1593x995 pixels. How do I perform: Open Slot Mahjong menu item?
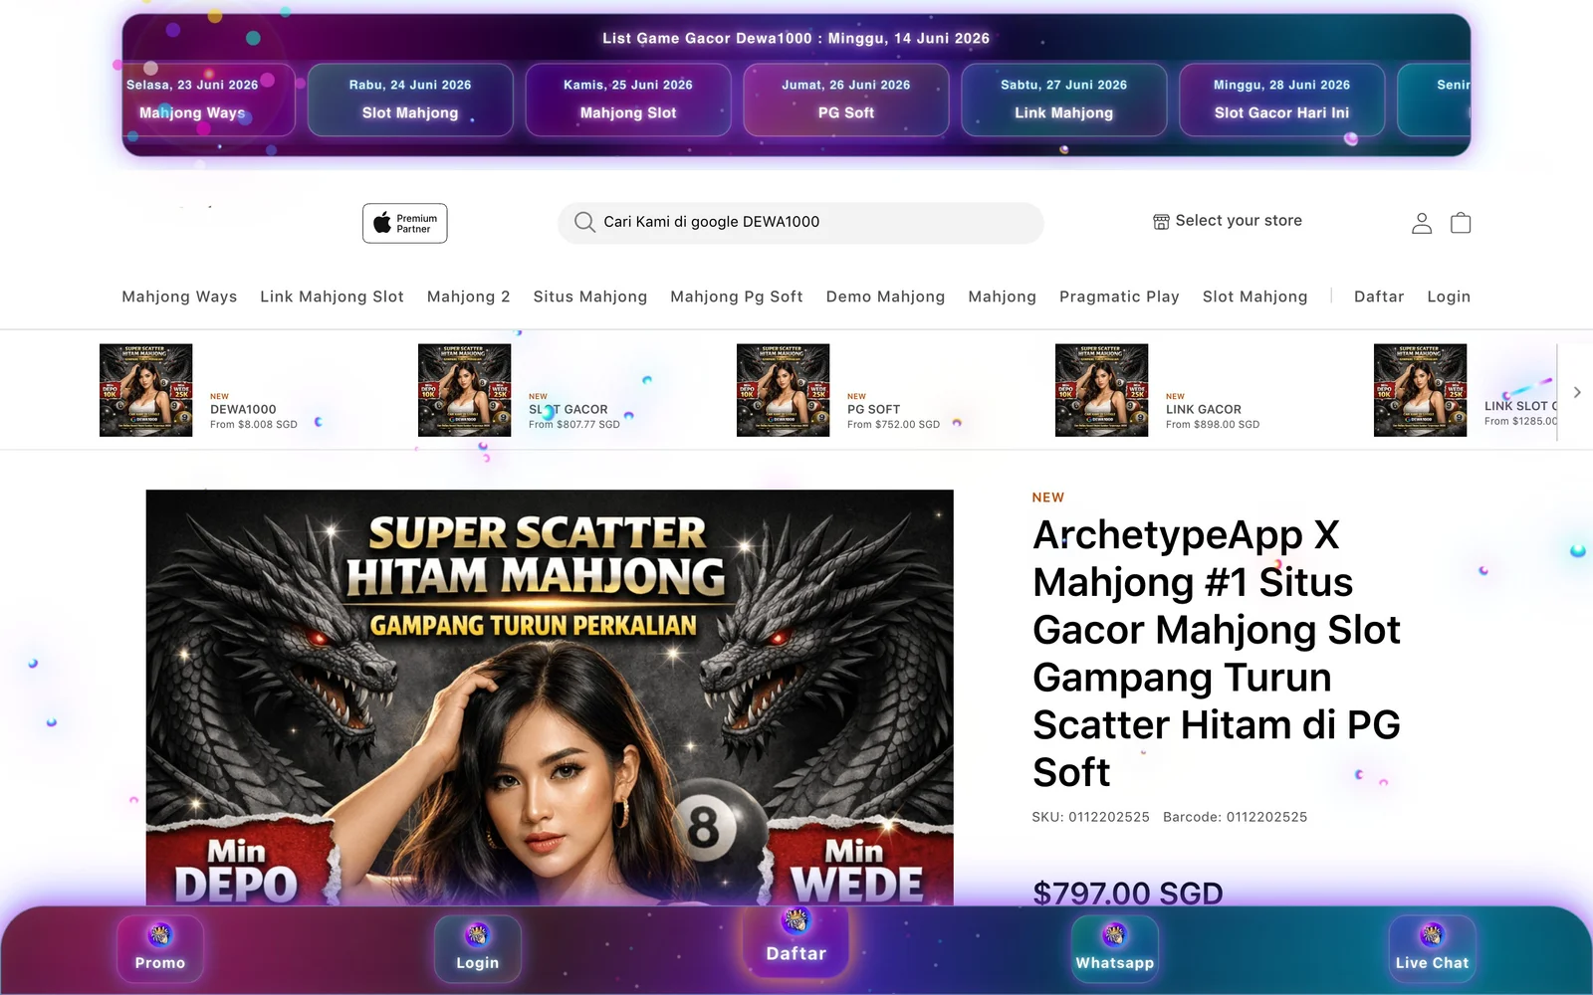[x=1254, y=297]
